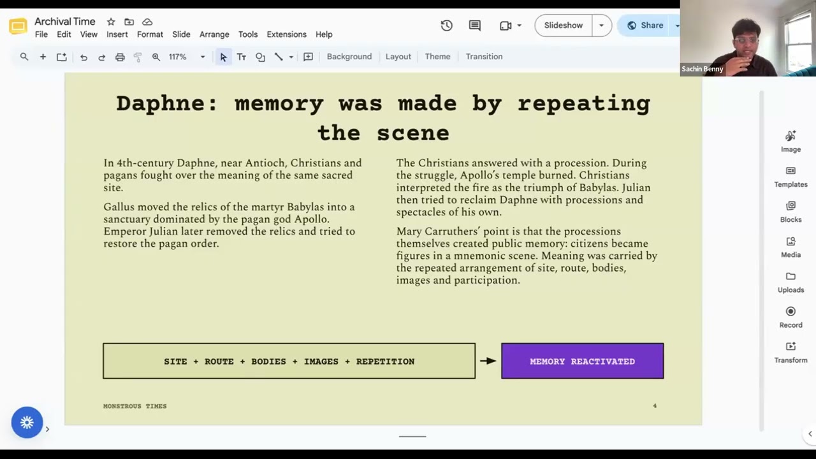Click the add comment toolbar icon
The height and width of the screenshot is (459, 816).
pos(309,57)
